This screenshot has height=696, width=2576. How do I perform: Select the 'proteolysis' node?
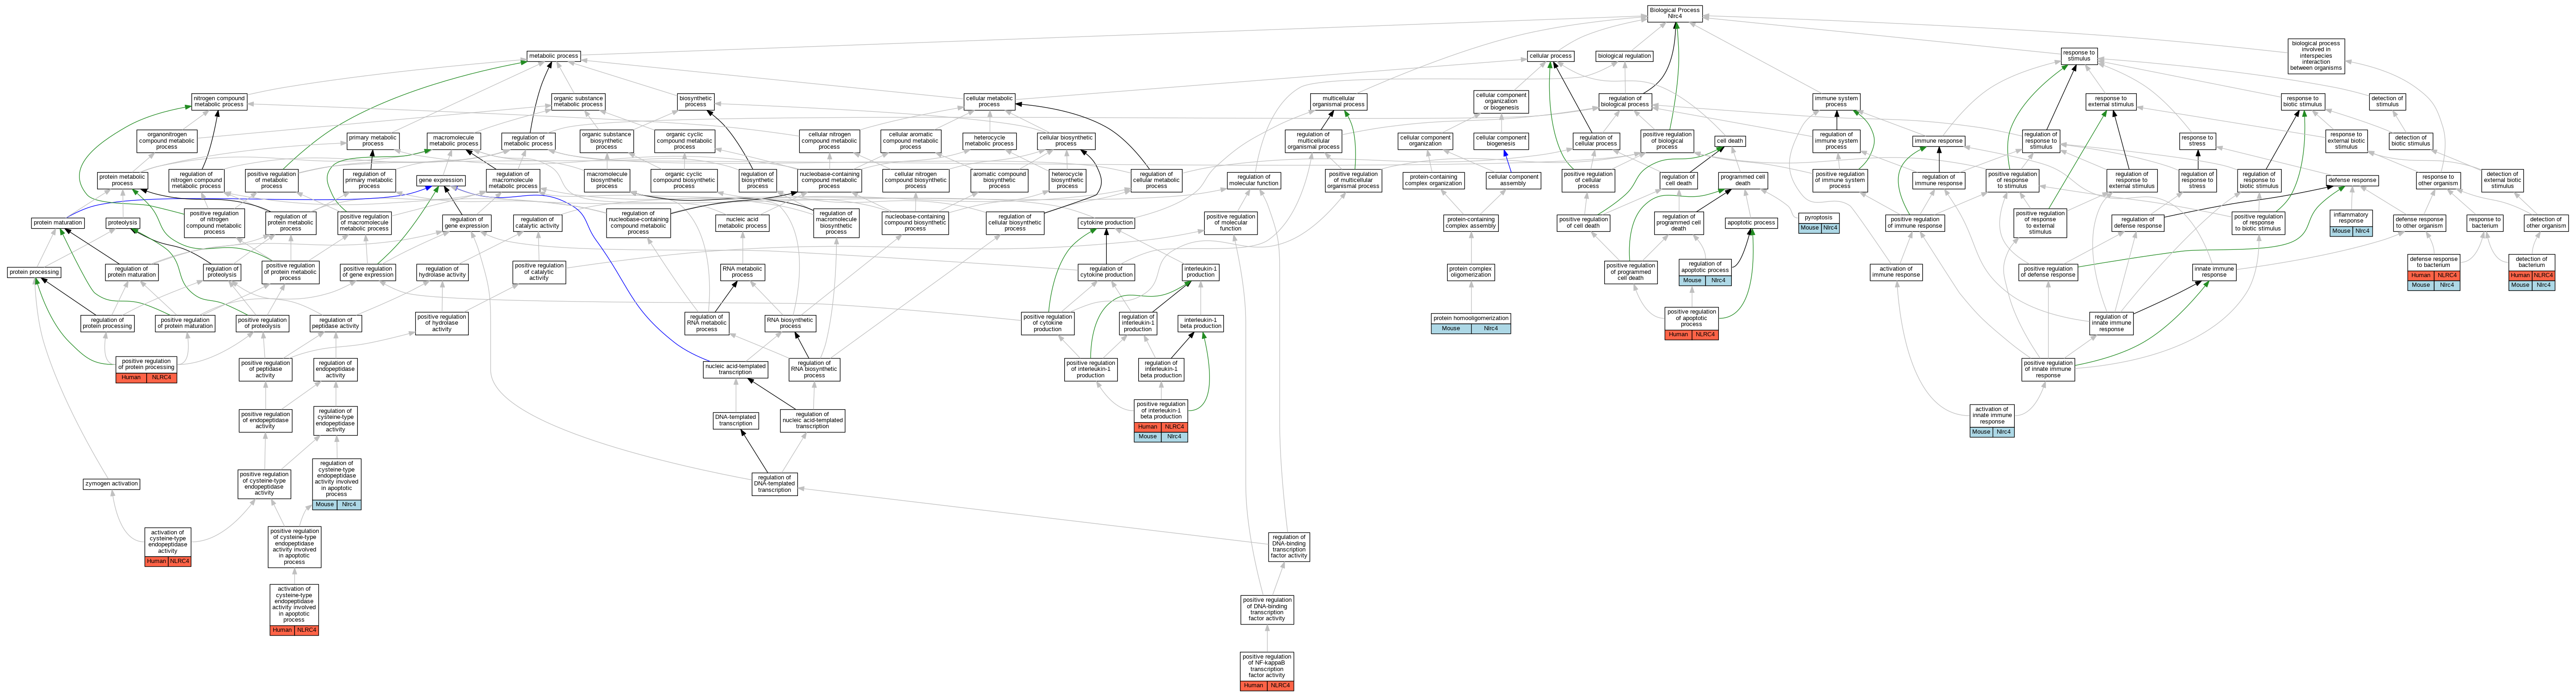click(122, 223)
